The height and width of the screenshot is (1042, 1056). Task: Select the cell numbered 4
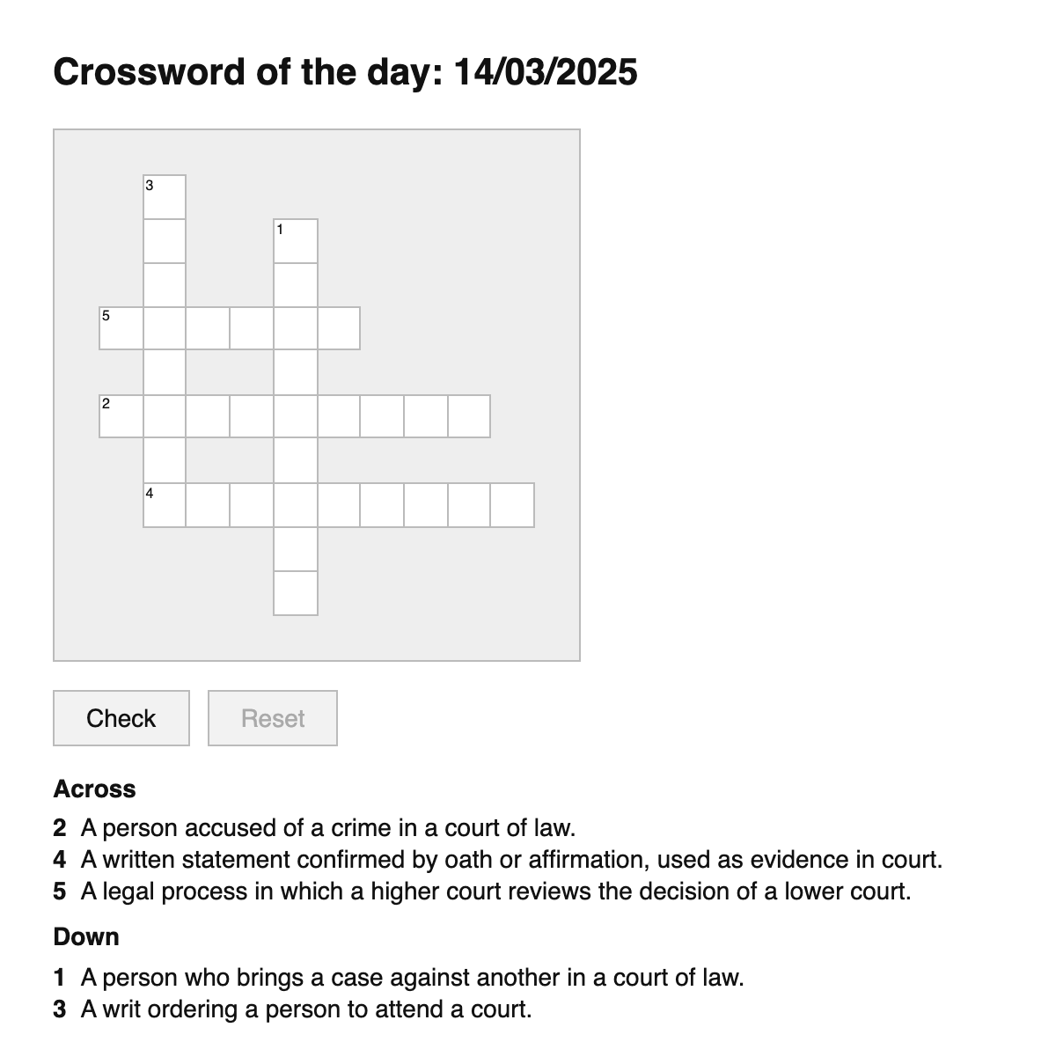click(x=165, y=504)
